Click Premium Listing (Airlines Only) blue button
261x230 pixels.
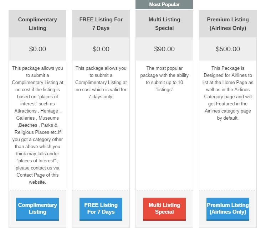pyautogui.click(x=228, y=209)
